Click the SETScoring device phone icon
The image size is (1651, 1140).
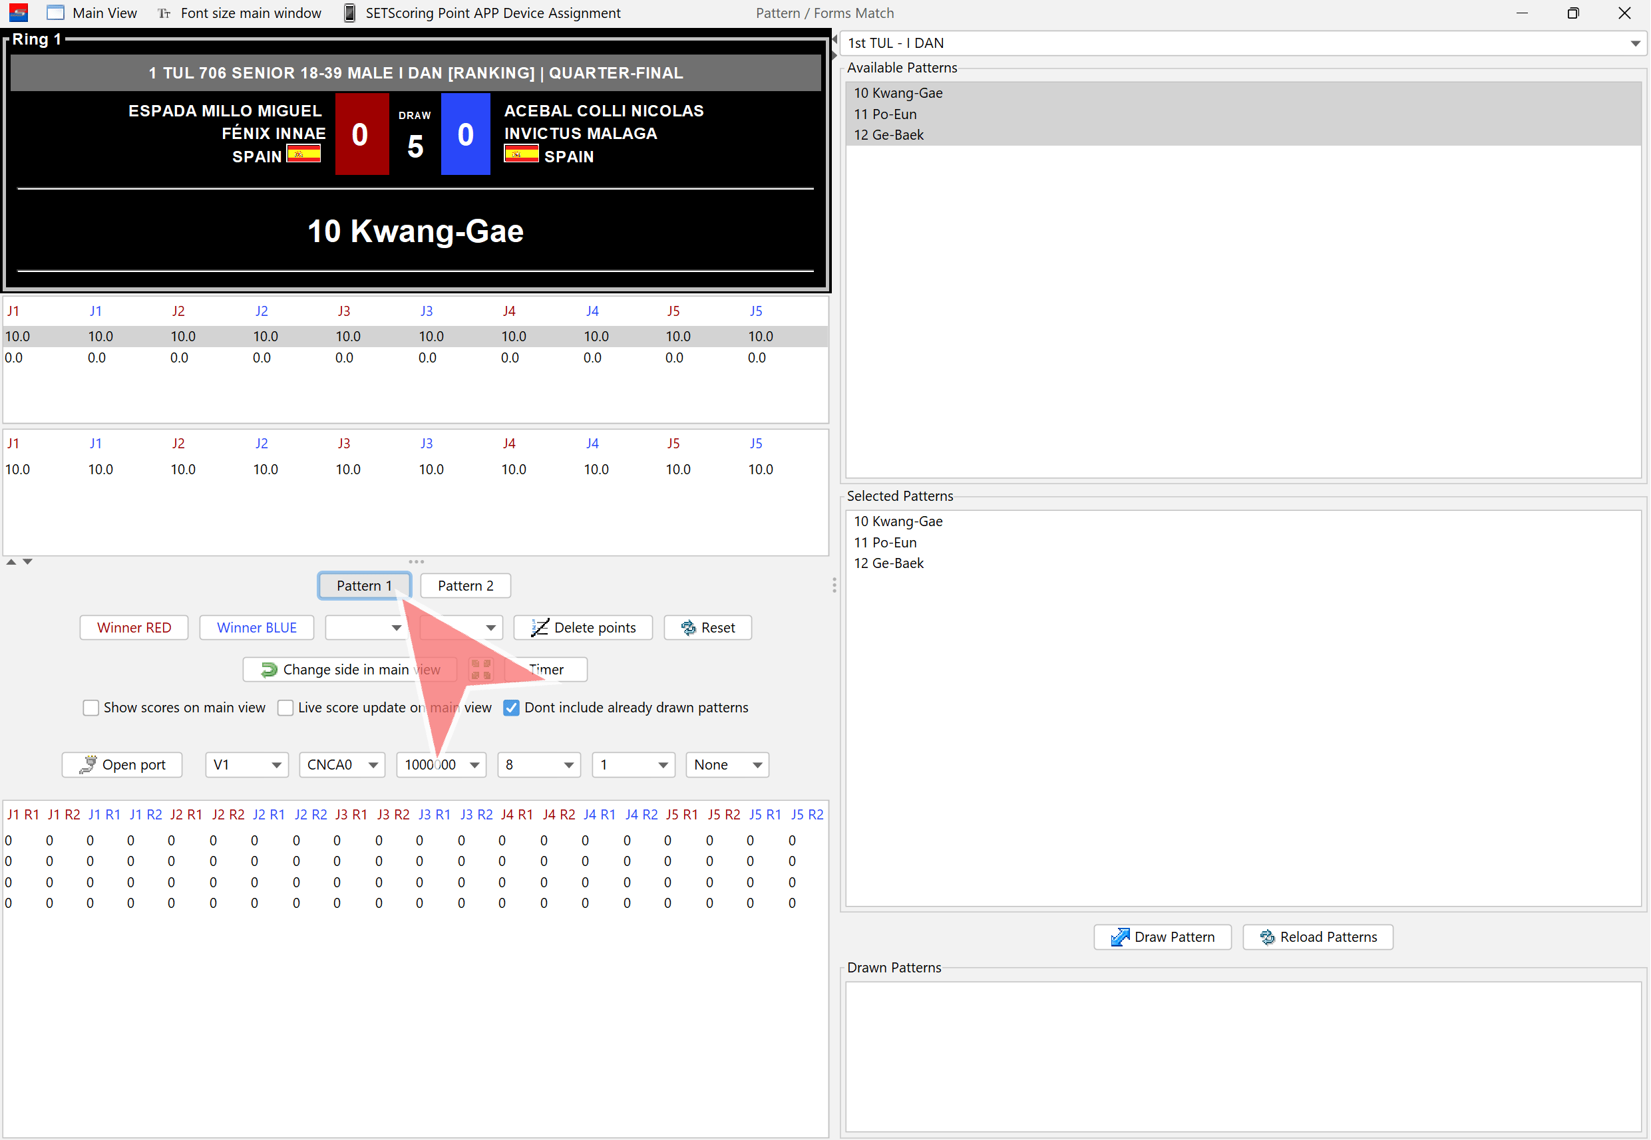[349, 13]
